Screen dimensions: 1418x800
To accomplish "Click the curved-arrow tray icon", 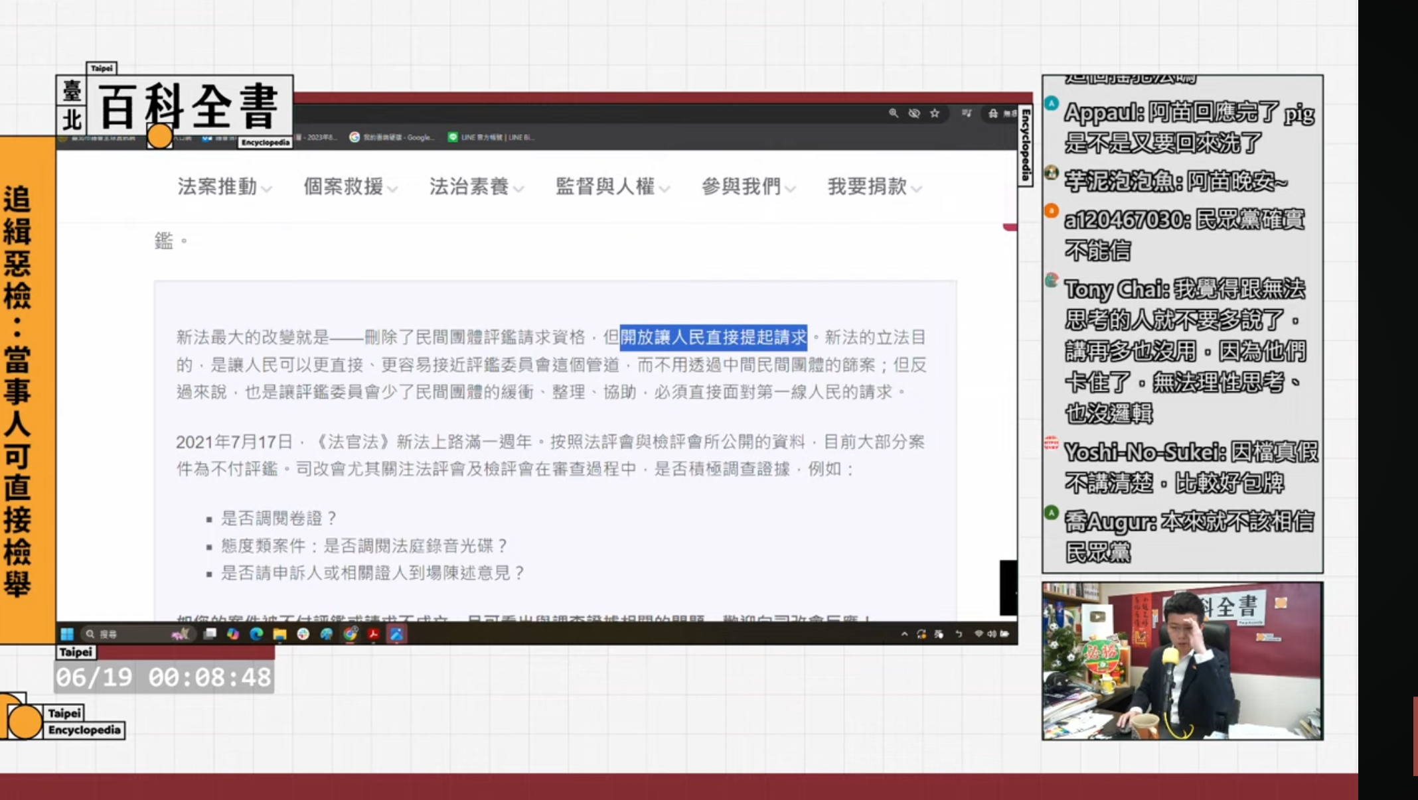I will [959, 634].
